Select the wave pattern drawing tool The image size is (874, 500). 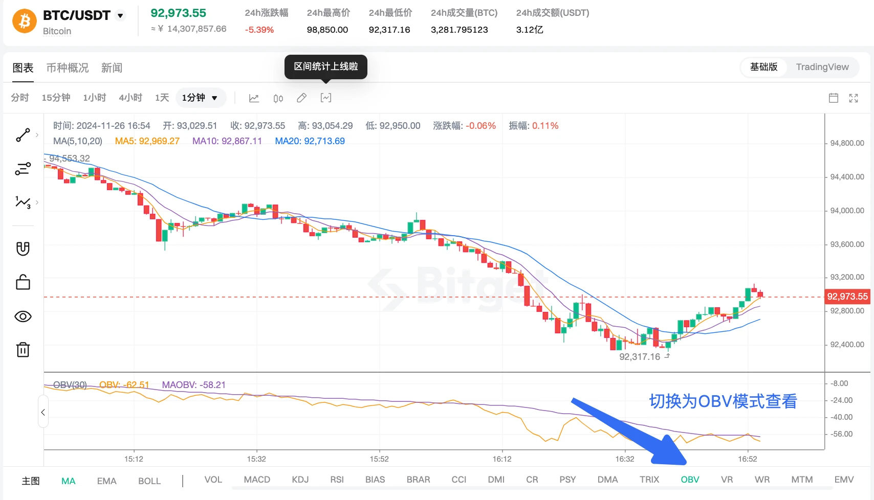tap(23, 202)
